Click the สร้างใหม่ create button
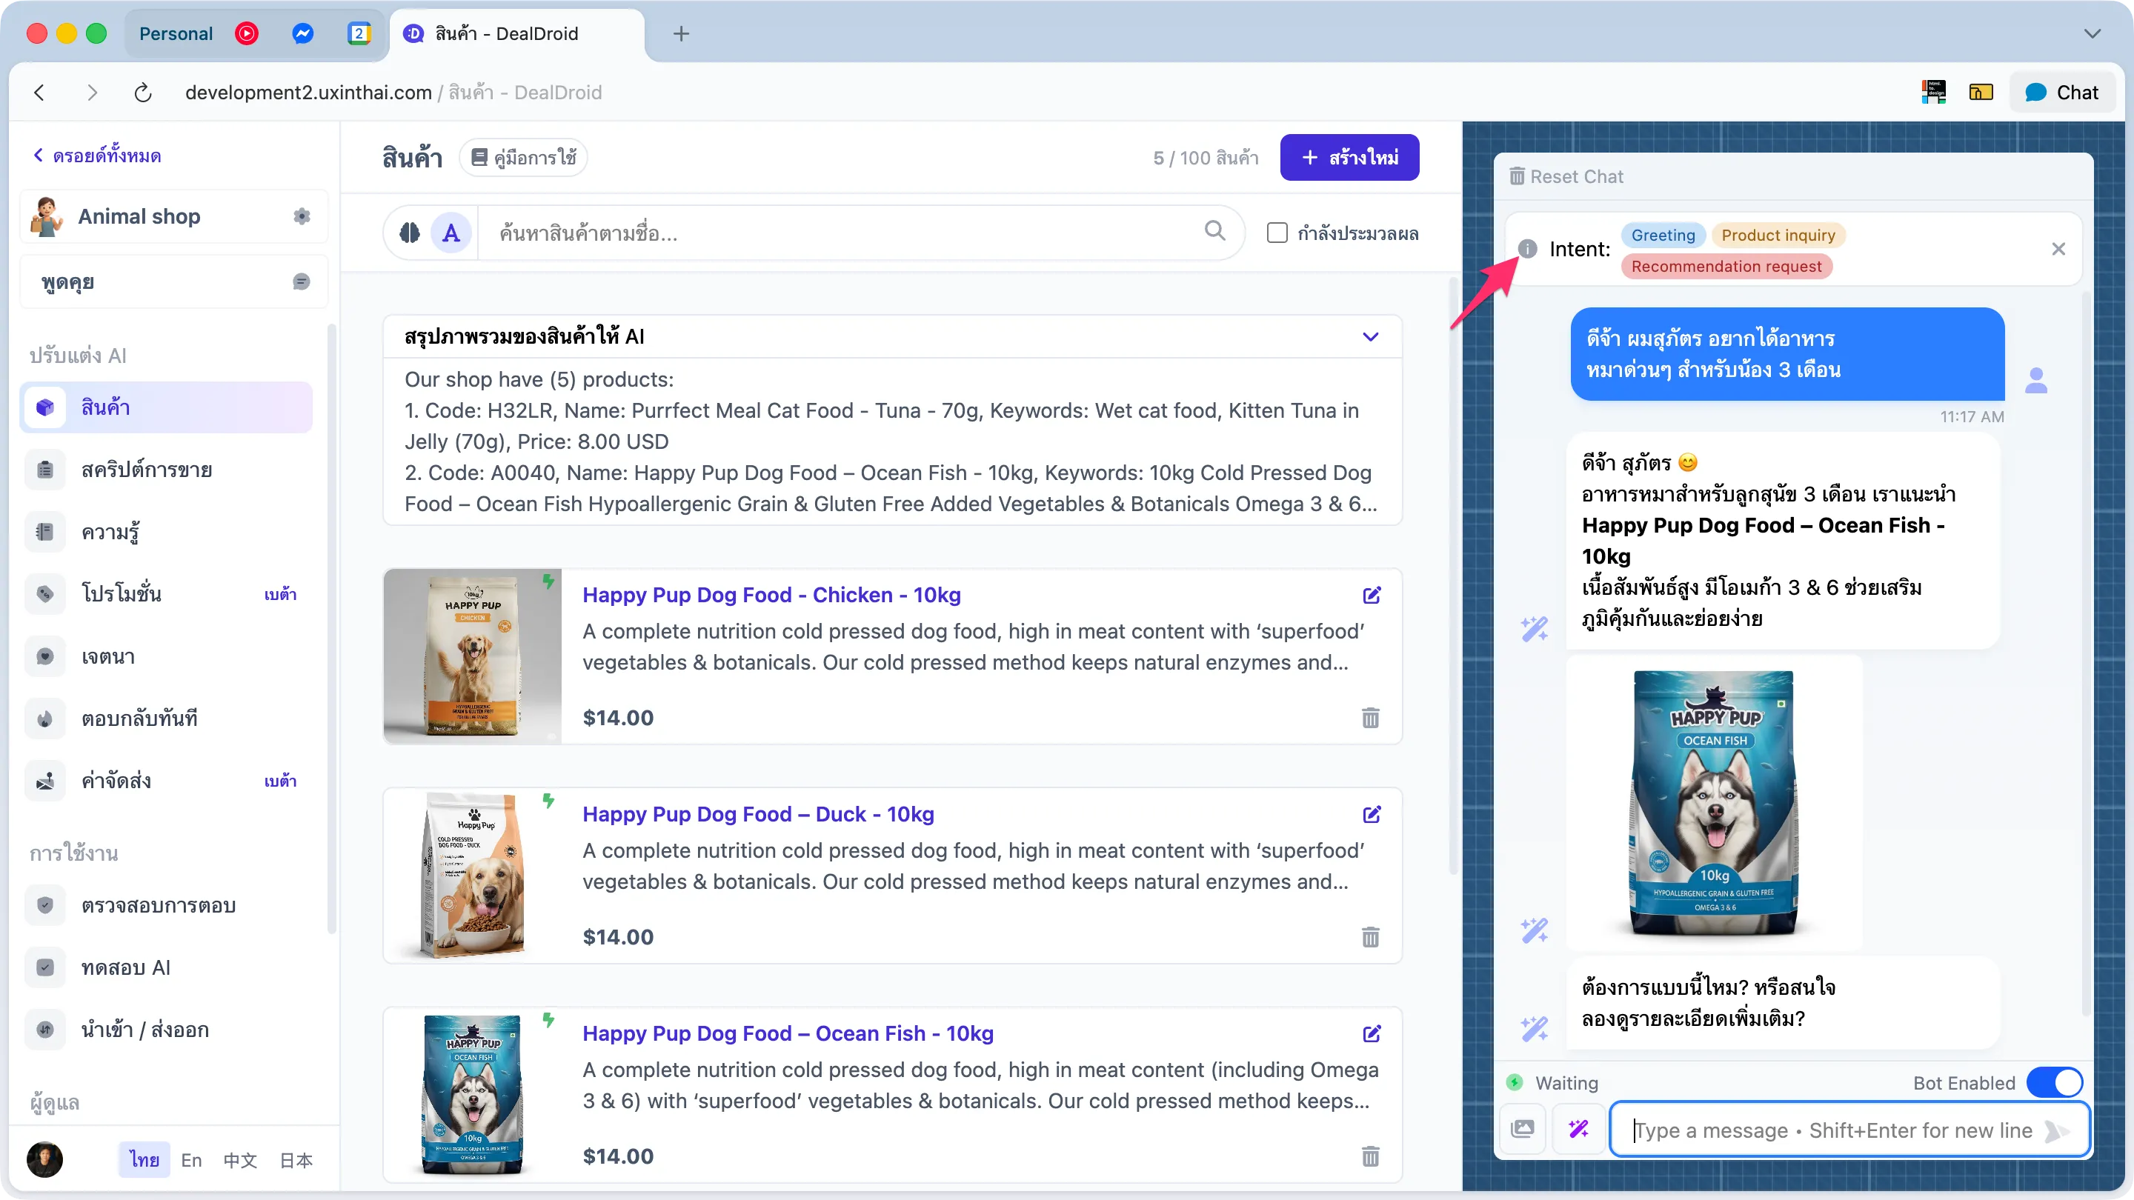Screen dimensions: 2134x1200 click(x=1349, y=157)
